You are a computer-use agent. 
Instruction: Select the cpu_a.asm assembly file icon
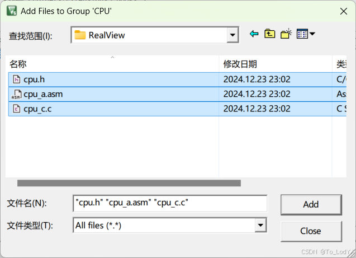click(16, 95)
